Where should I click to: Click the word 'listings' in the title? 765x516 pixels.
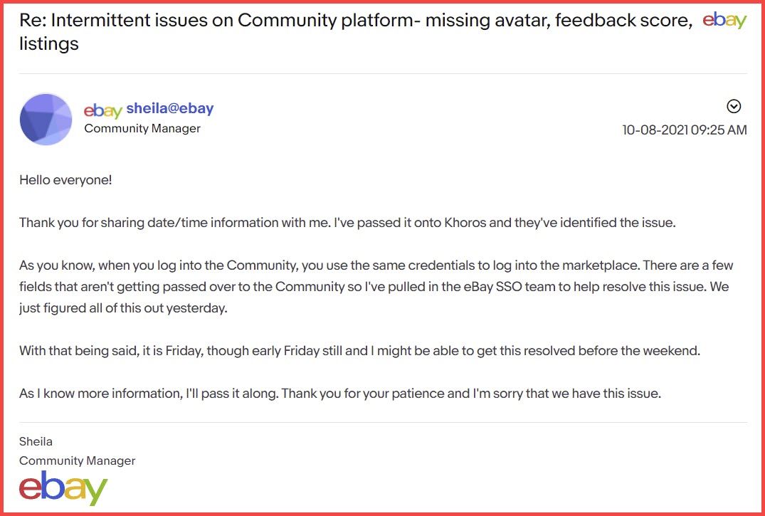[x=49, y=44]
